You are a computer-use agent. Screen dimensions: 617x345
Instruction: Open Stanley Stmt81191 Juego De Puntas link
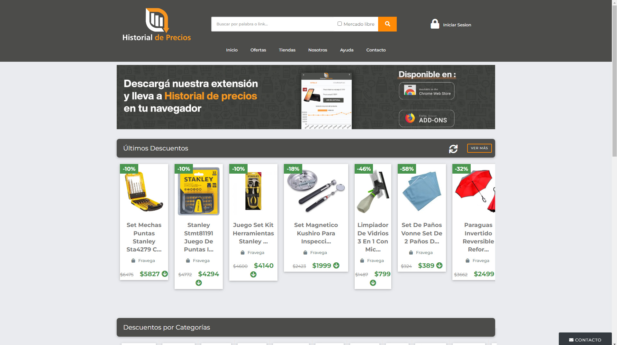pyautogui.click(x=199, y=237)
